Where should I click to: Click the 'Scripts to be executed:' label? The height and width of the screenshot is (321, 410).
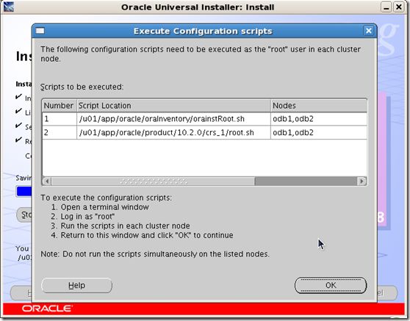(82, 87)
